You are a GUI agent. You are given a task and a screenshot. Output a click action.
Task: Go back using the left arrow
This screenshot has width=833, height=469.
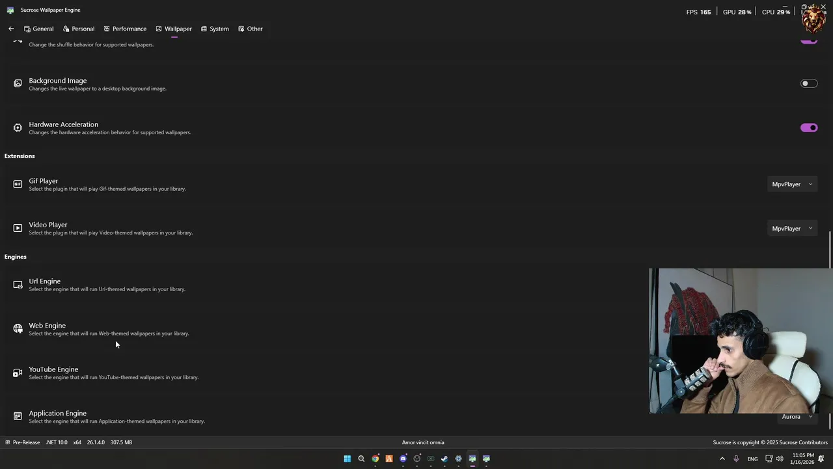coord(11,29)
